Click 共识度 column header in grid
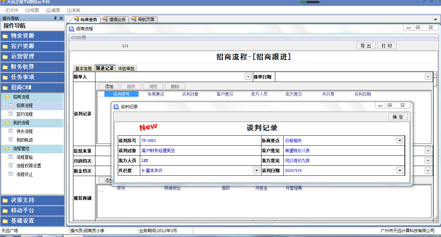Image resolution: width=441 pixels, height=237 pixels. point(328,94)
